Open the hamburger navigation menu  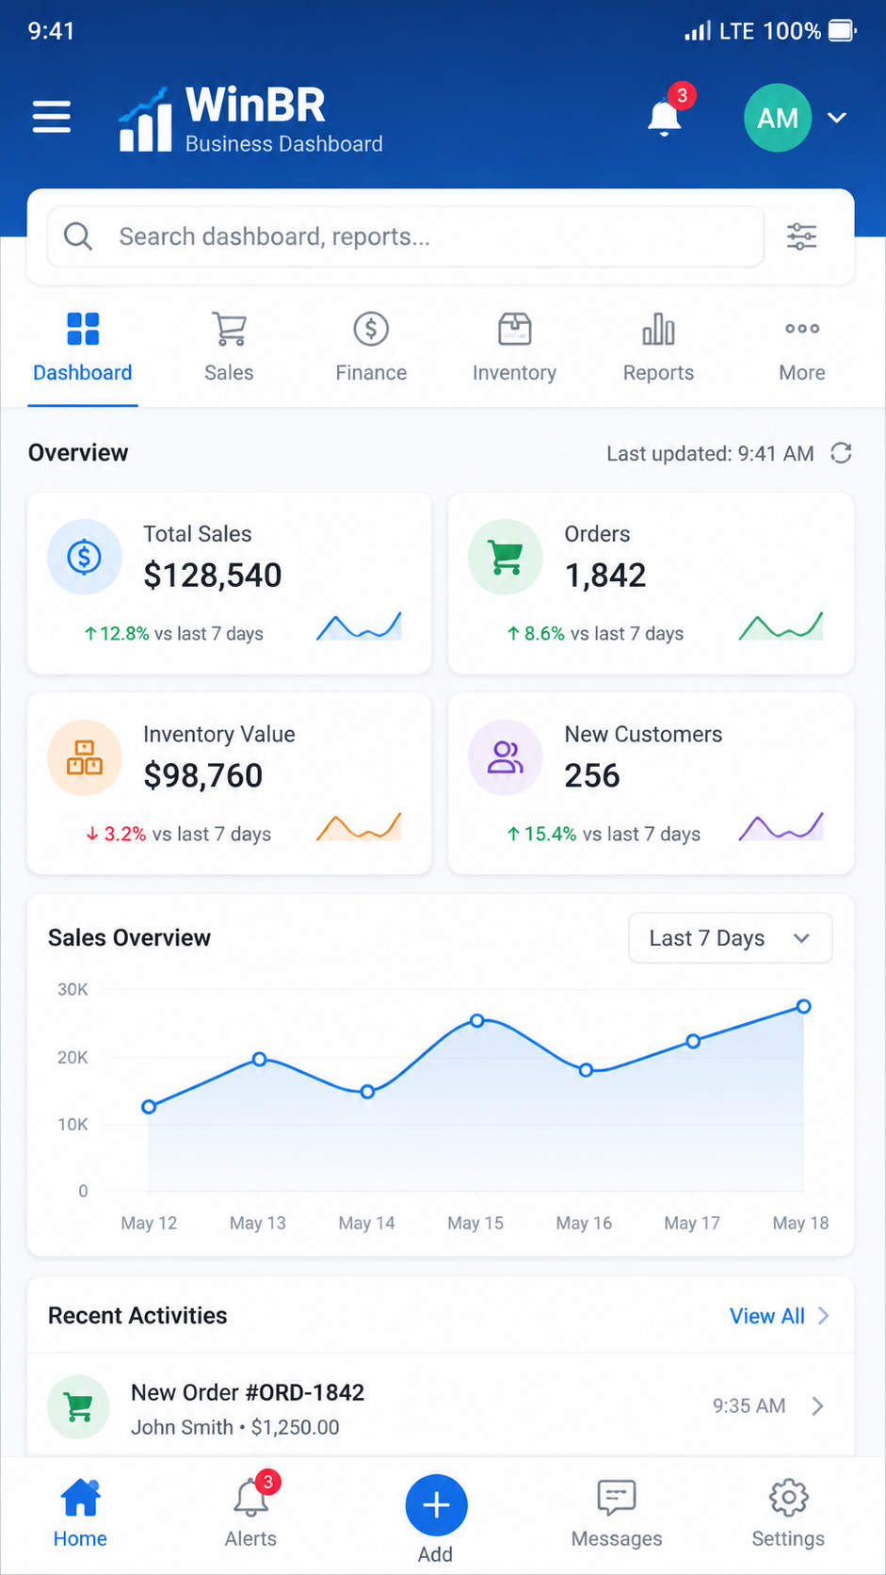pyautogui.click(x=52, y=117)
